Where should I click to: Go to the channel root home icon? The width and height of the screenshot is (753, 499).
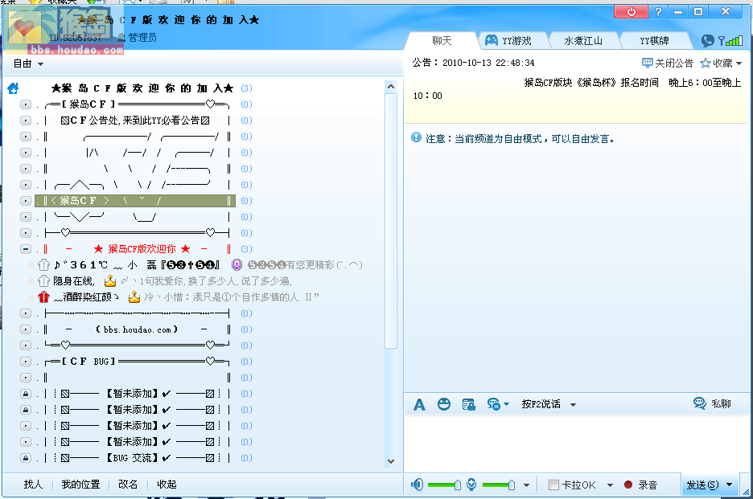13,88
